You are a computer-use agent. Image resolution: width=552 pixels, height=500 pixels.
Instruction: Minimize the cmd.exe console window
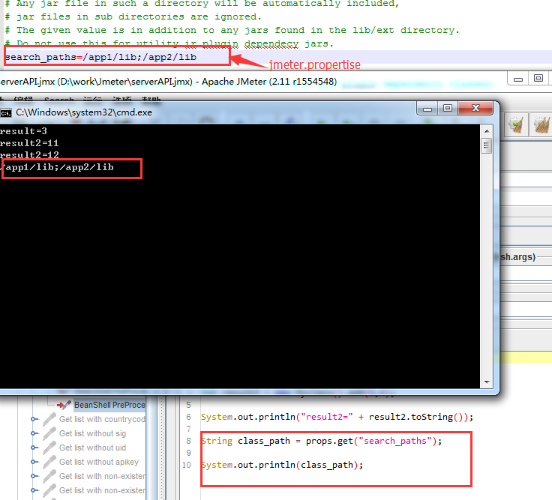427,109
